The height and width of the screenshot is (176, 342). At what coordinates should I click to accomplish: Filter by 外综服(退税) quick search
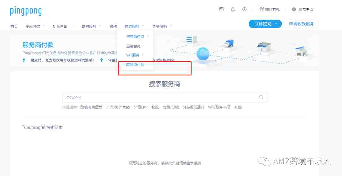tap(193, 107)
